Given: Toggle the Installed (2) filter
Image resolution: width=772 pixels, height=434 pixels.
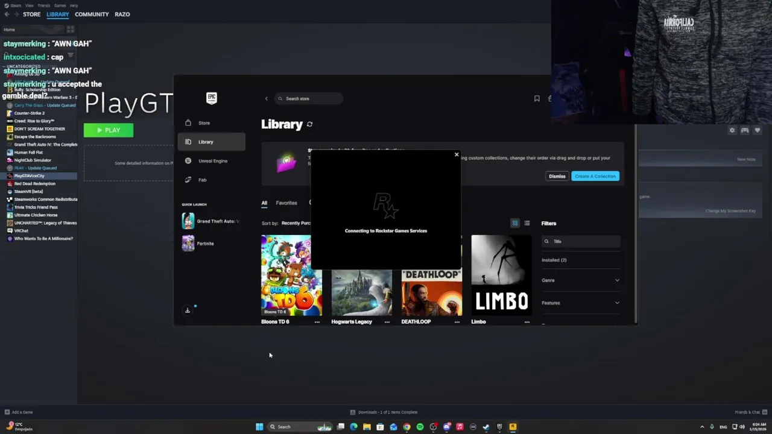Looking at the screenshot, I should [554, 260].
